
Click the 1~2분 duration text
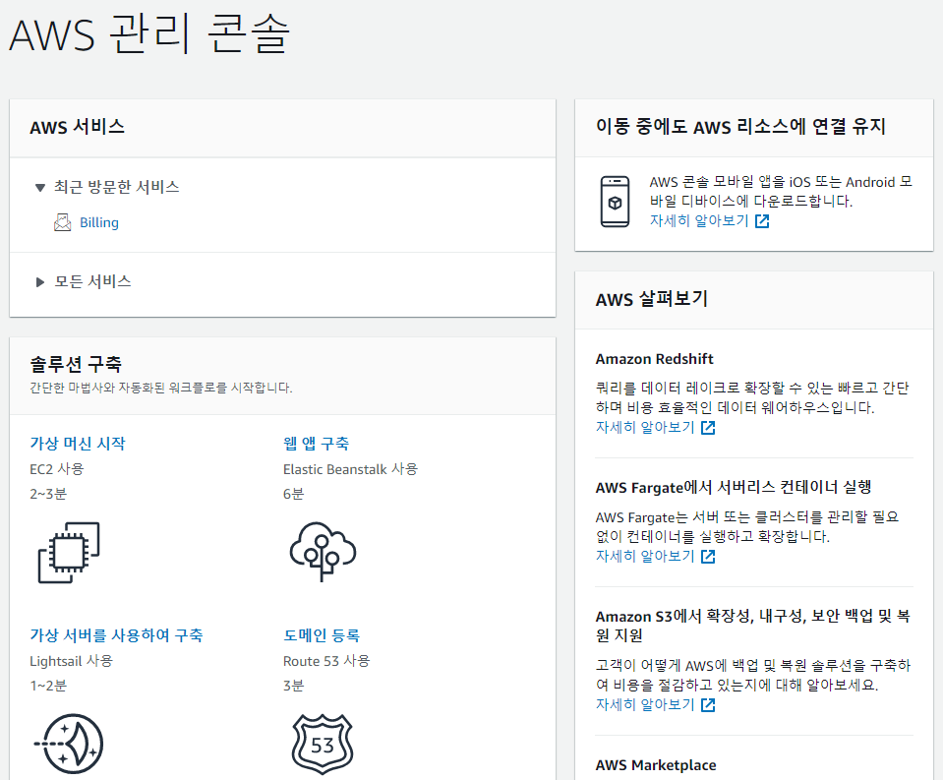(48, 686)
